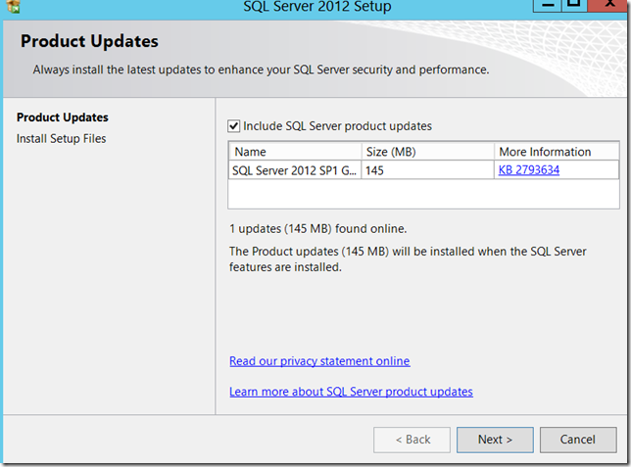Minimize the SQL Server 2012 Setup window
631x467 pixels.
pyautogui.click(x=548, y=6)
